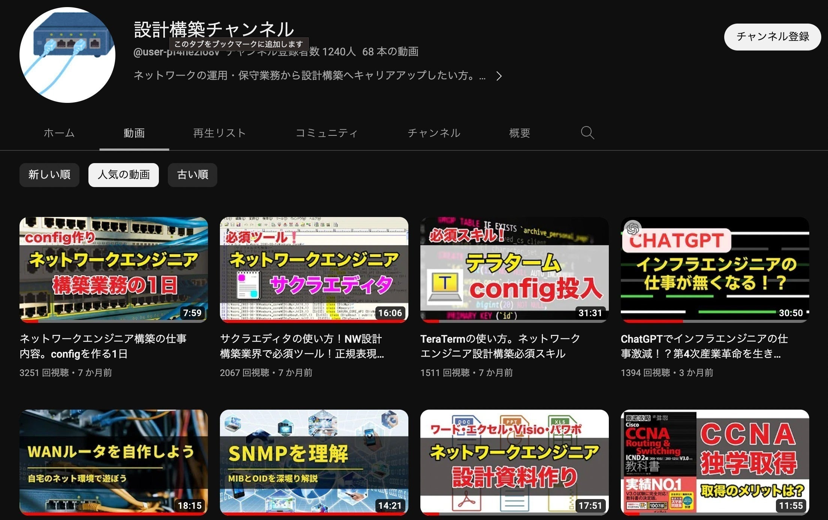Switch to the ホーム tab
This screenshot has width=828, height=520.
pyautogui.click(x=59, y=133)
